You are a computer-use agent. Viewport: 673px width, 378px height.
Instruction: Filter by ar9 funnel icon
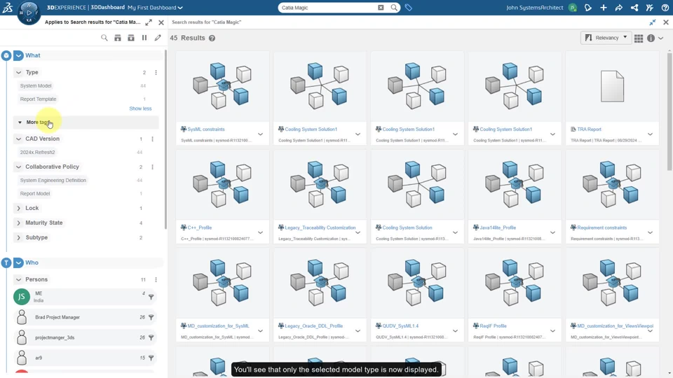click(x=151, y=358)
